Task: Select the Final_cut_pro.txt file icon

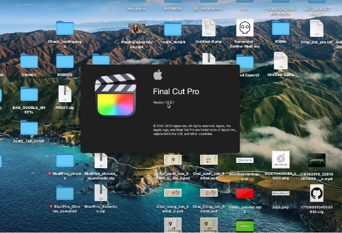Action: tap(316, 28)
